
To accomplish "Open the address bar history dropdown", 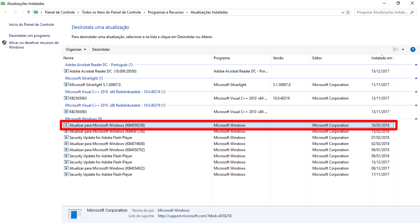I will (x=343, y=12).
